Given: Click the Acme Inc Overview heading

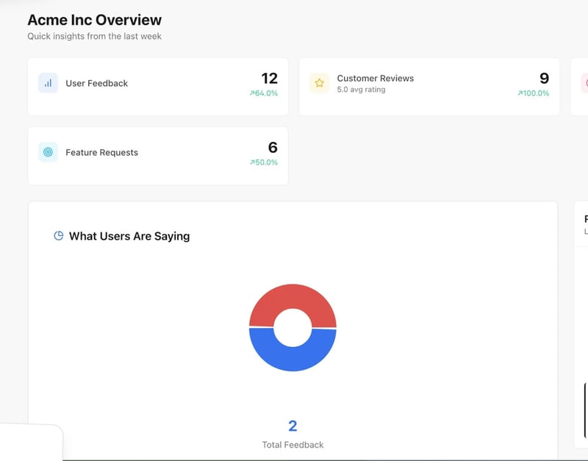Looking at the screenshot, I should click(x=94, y=20).
